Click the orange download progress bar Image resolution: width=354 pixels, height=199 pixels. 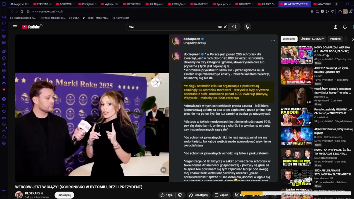(252, 193)
